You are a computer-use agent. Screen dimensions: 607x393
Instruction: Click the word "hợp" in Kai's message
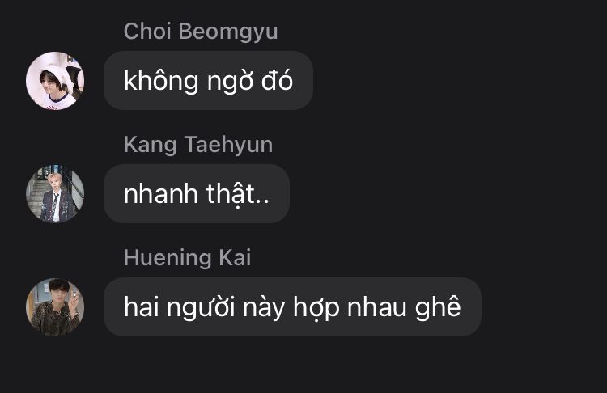316,308
